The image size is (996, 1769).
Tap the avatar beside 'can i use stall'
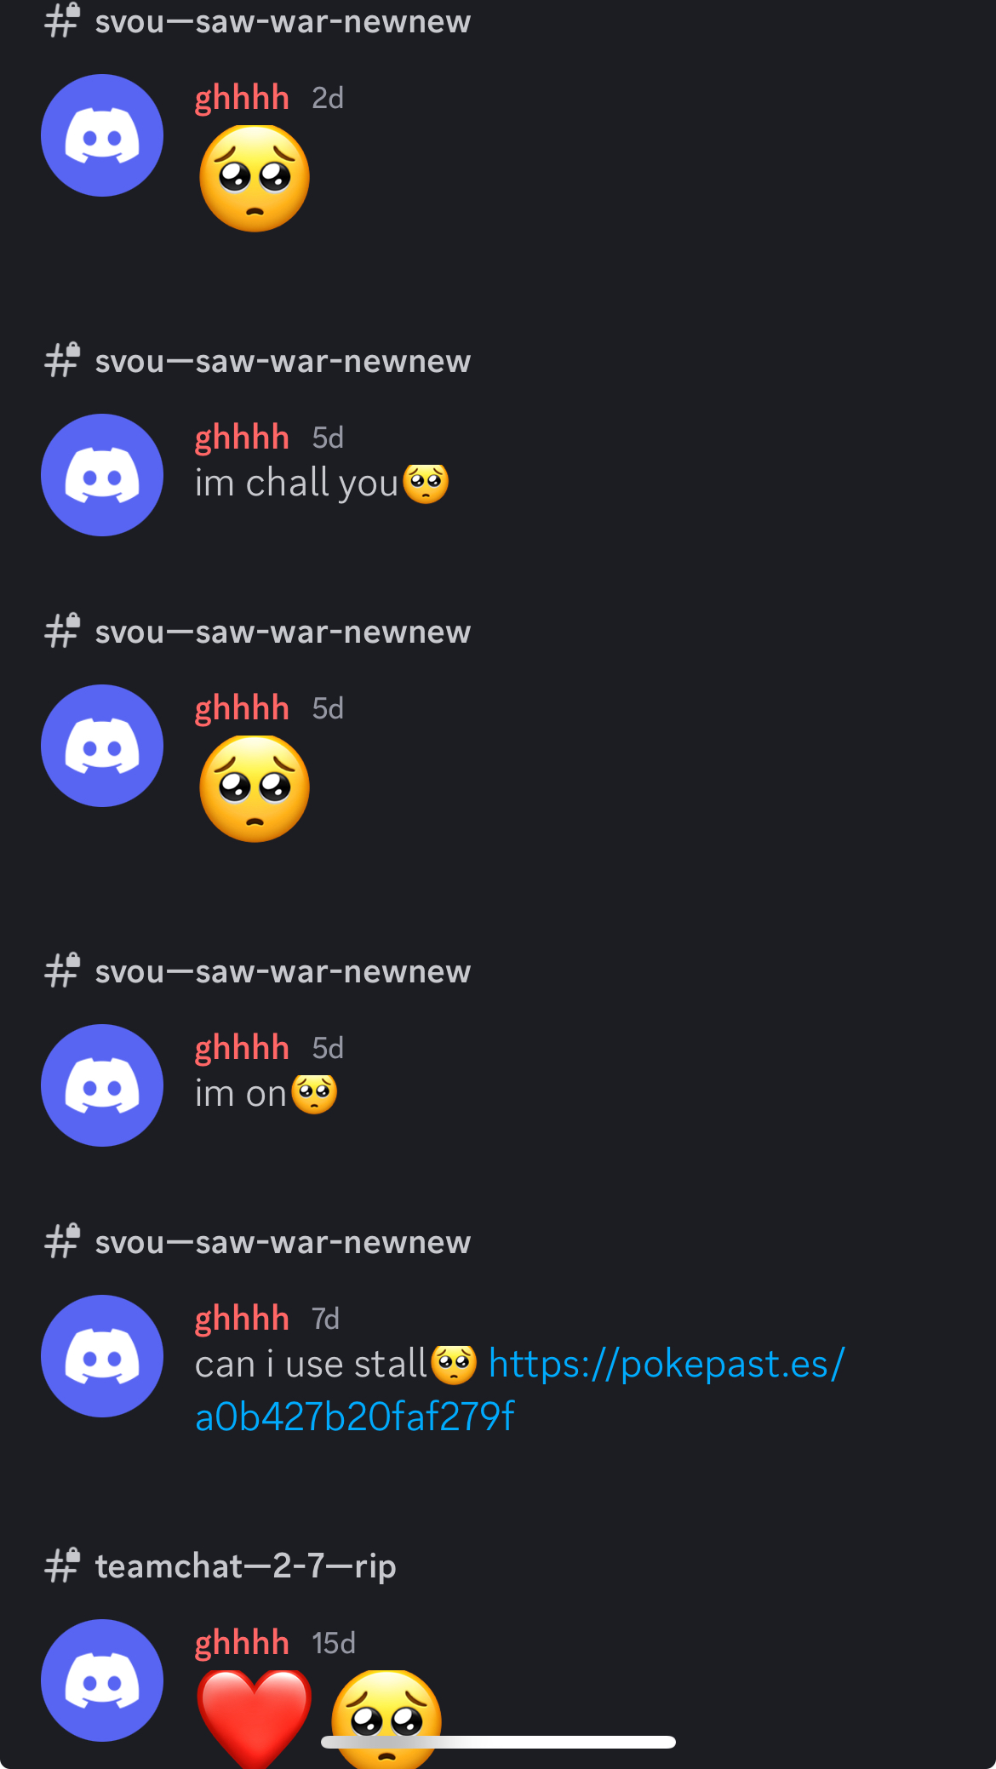(102, 1356)
